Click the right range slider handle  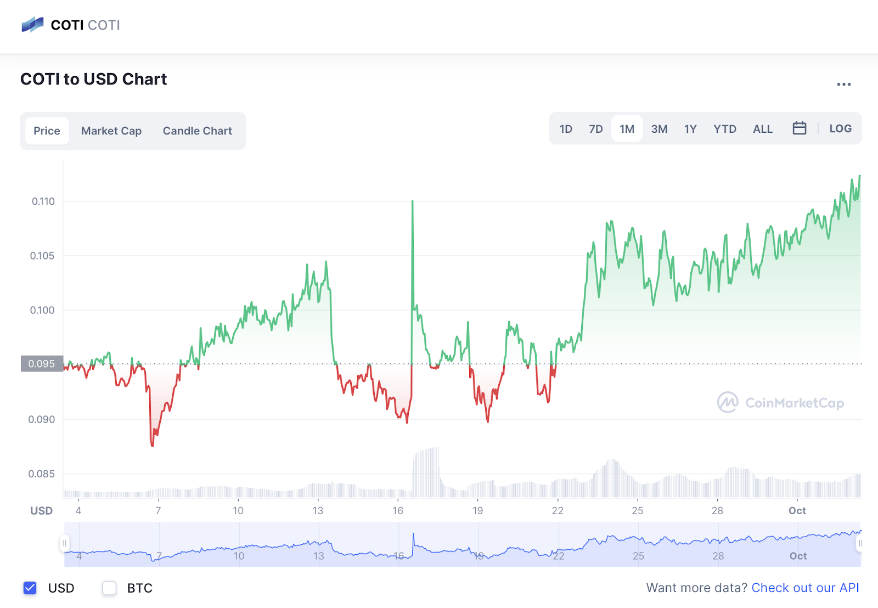[860, 543]
